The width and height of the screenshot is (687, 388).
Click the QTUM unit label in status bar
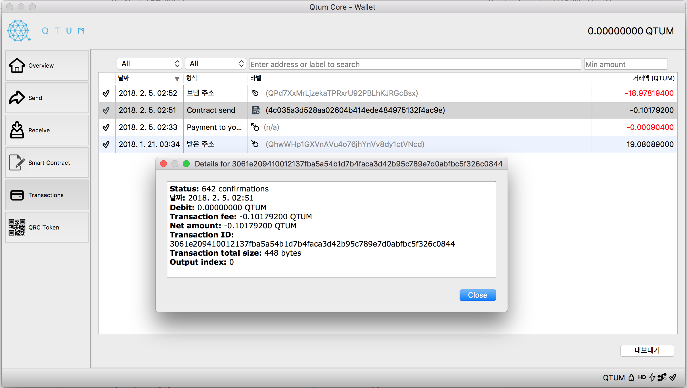point(614,377)
